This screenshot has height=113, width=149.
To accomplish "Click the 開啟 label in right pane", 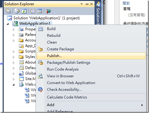I will 126,3.
